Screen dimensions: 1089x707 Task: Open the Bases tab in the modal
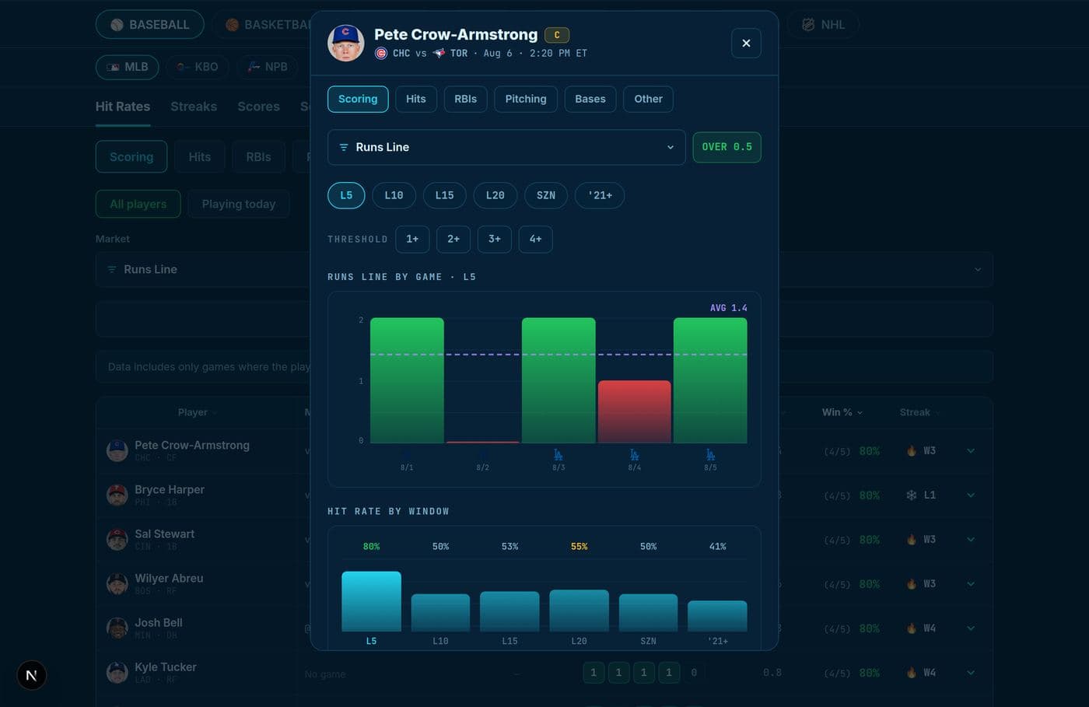click(590, 99)
